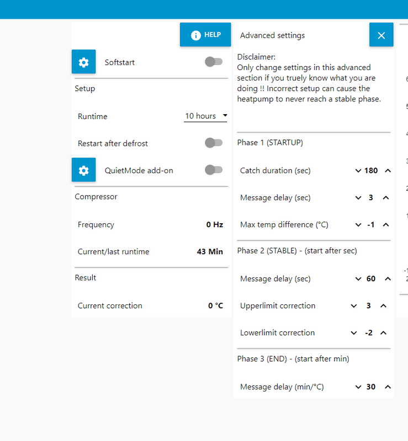The image size is (408, 441).
Task: Increase Phase 3 Message delay
Action: [x=388, y=387]
